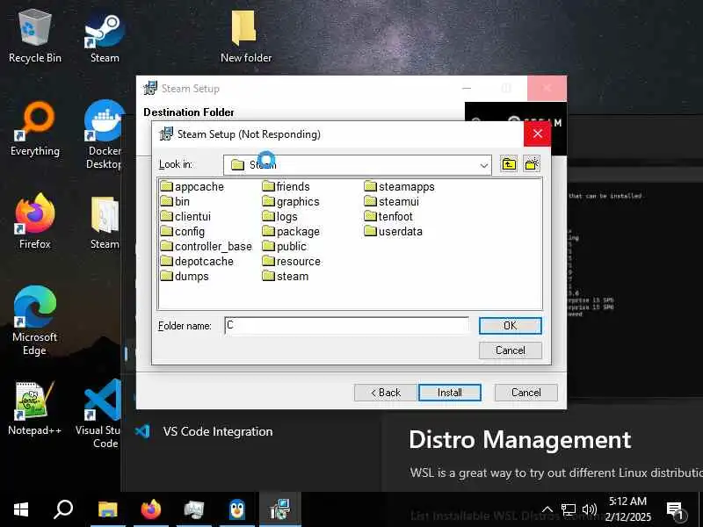Confirm folder with the OK button
This screenshot has width=703, height=527.
(x=511, y=325)
